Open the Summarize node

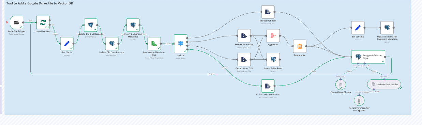tap(300, 46)
